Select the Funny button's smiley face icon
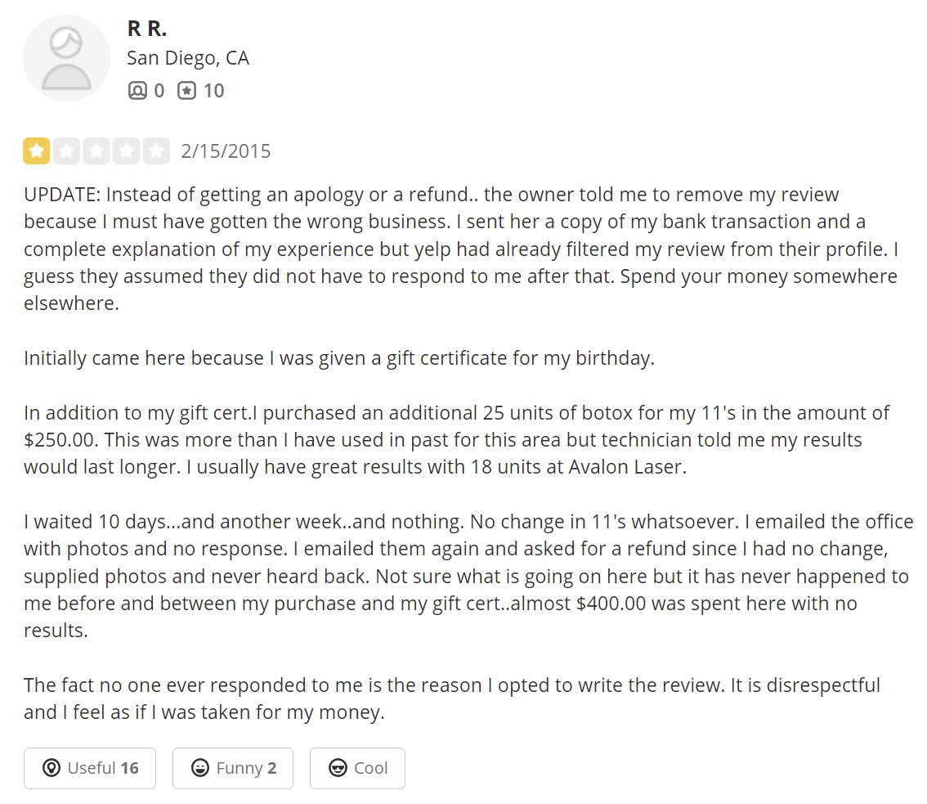Image resolution: width=927 pixels, height=804 pixels. pos(200,768)
